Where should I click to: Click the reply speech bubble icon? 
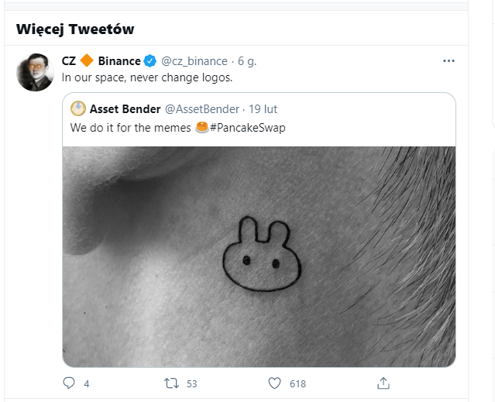coord(69,383)
